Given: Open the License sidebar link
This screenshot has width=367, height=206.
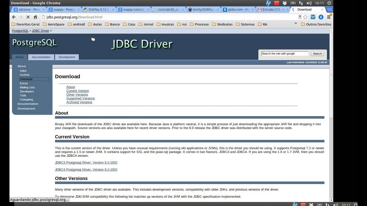Looking at the screenshot, I should (x=25, y=75).
